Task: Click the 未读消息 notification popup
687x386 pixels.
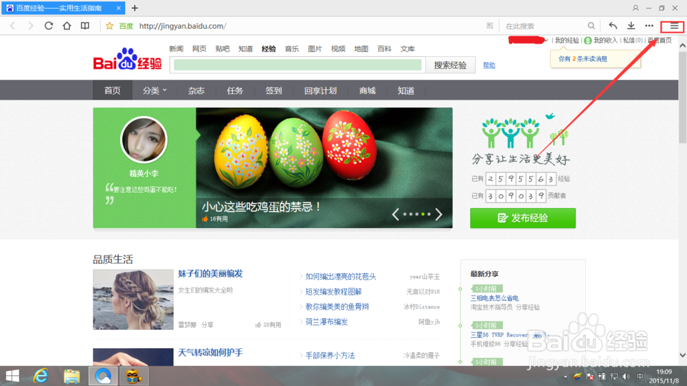Action: [596, 58]
